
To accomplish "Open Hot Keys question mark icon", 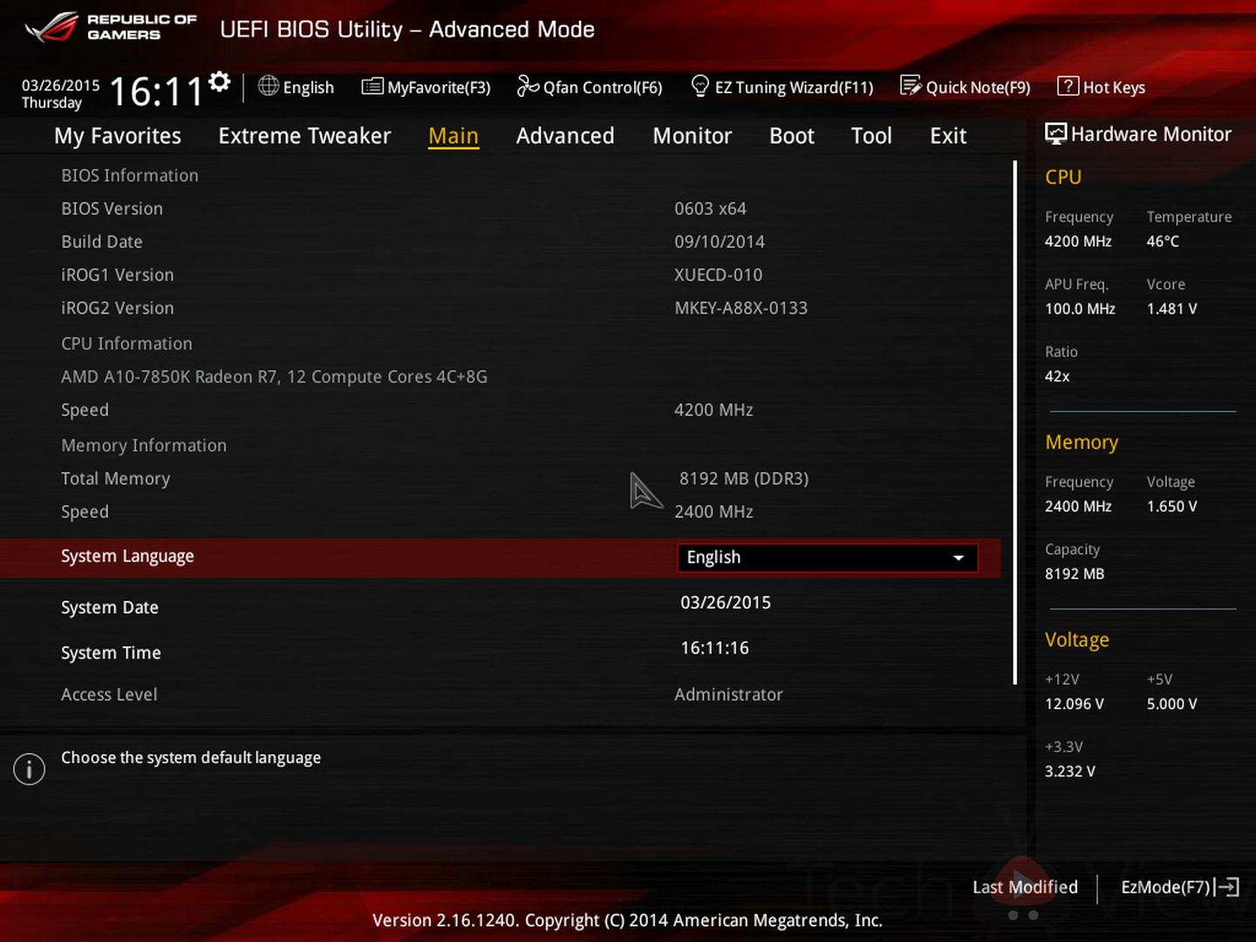I will pos(1068,85).
